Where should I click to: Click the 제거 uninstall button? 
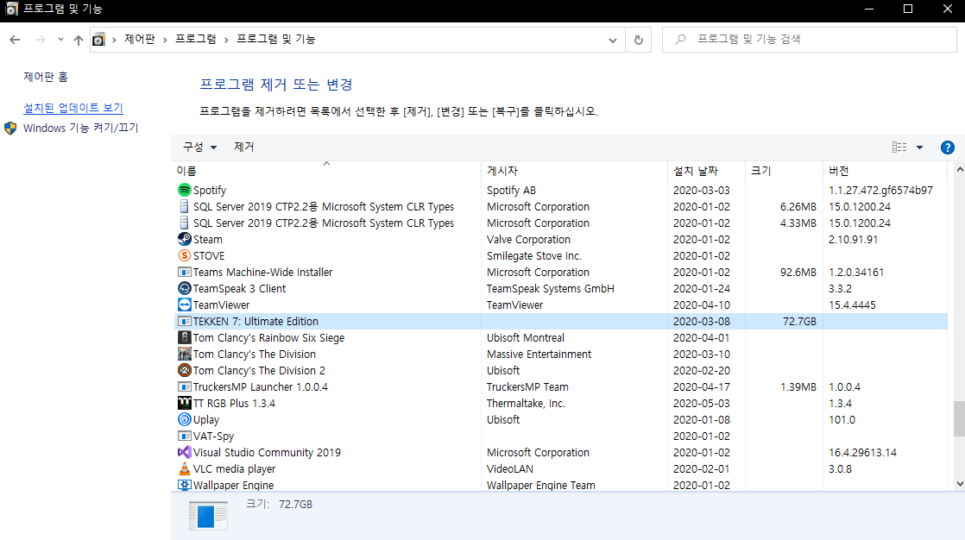coord(243,147)
